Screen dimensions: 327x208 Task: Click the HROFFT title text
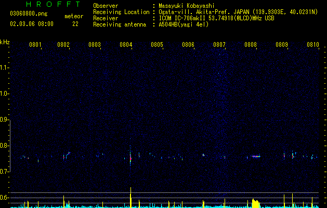53,4
